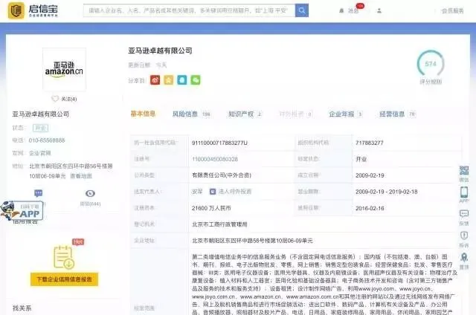Click registration authority 北京市工商行政管理局
Image resolution: width=476 pixels, height=315 pixels.
click(219, 224)
